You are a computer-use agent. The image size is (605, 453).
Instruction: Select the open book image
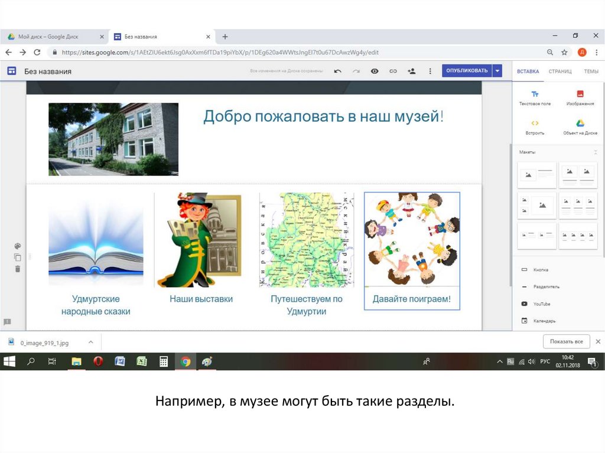[96, 240]
